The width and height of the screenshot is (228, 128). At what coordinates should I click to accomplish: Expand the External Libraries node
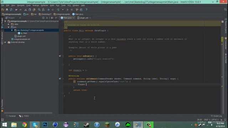5,42
